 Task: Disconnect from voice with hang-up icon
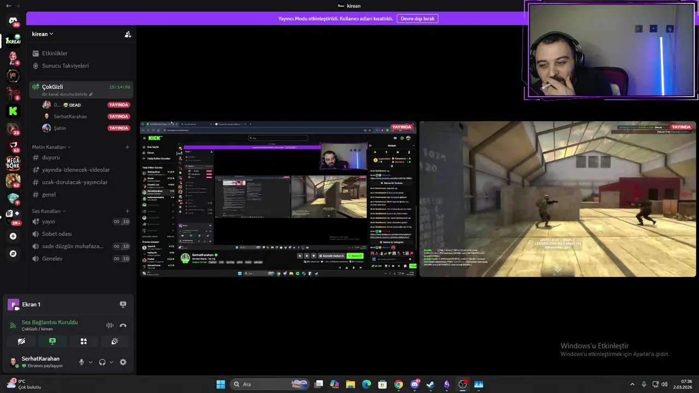[x=123, y=325]
